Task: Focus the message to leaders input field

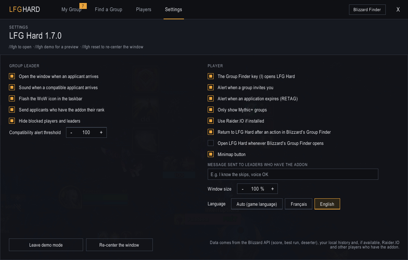Action: [x=293, y=174]
